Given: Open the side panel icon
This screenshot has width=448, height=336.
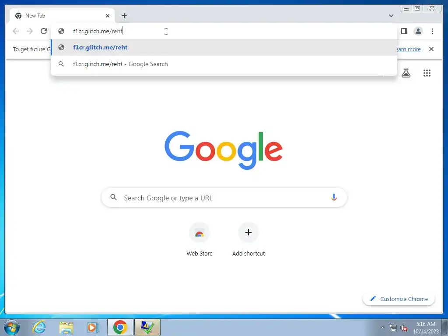Looking at the screenshot, I should click(x=404, y=31).
